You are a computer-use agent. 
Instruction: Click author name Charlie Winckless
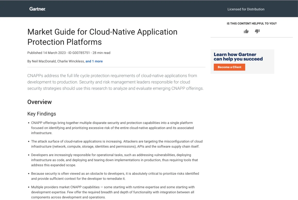(x=71, y=61)
